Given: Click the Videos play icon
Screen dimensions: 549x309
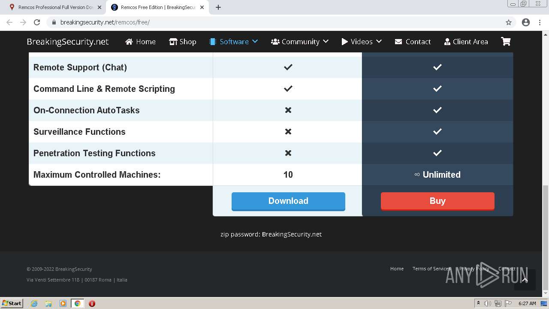Looking at the screenshot, I should 345,42.
